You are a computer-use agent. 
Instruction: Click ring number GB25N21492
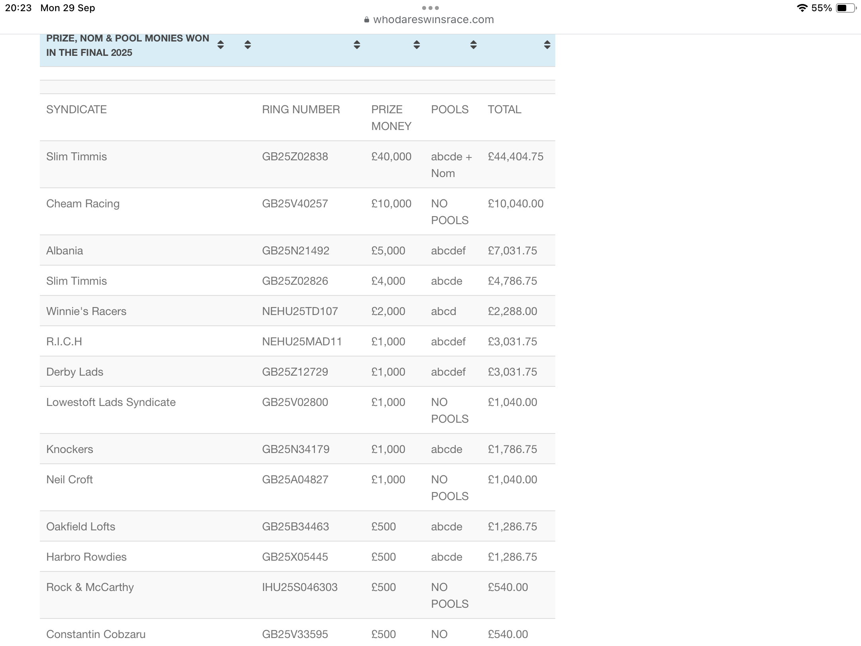click(295, 251)
